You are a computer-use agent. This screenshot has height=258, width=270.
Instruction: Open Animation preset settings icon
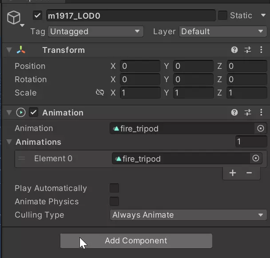click(248, 113)
